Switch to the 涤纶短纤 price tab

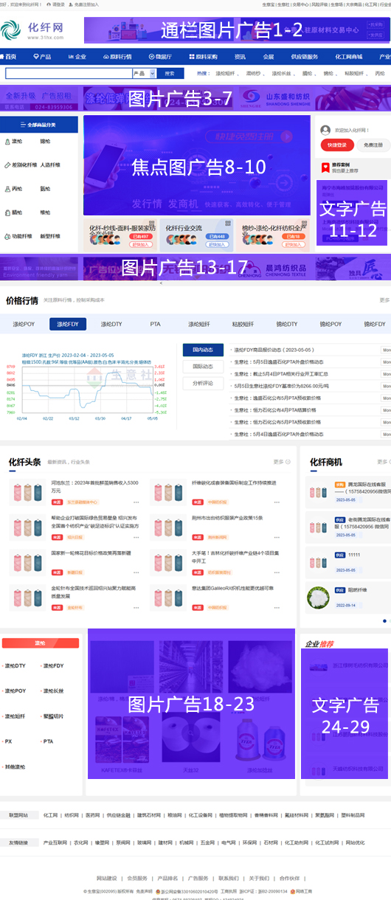pyautogui.click(x=199, y=324)
